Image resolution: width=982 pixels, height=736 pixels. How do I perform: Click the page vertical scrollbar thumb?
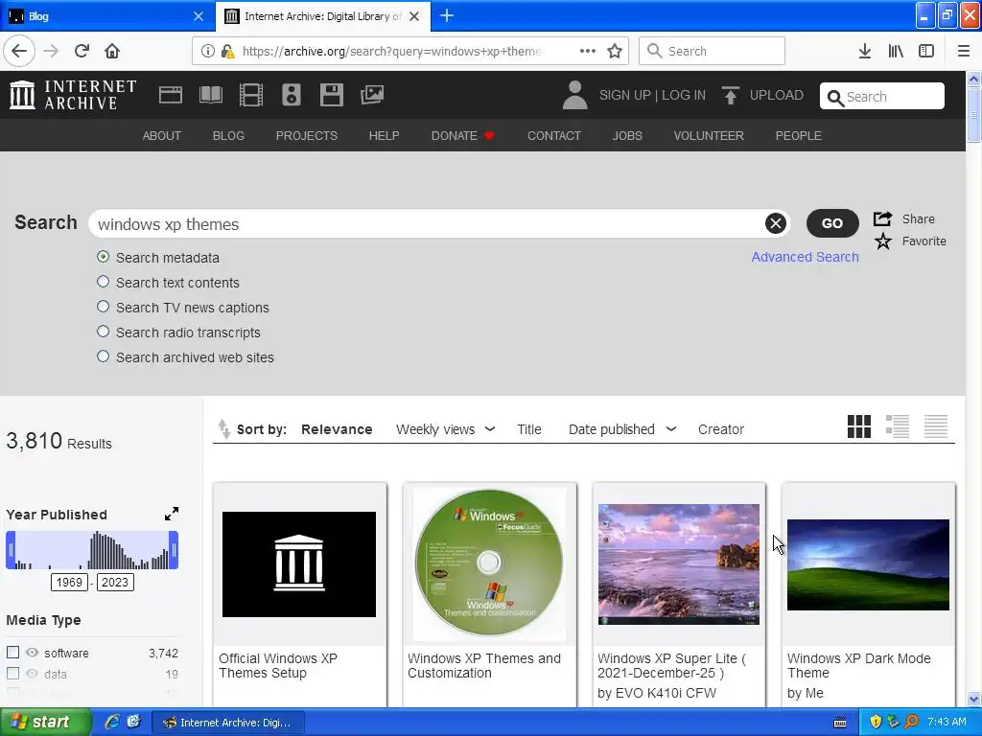click(973, 115)
